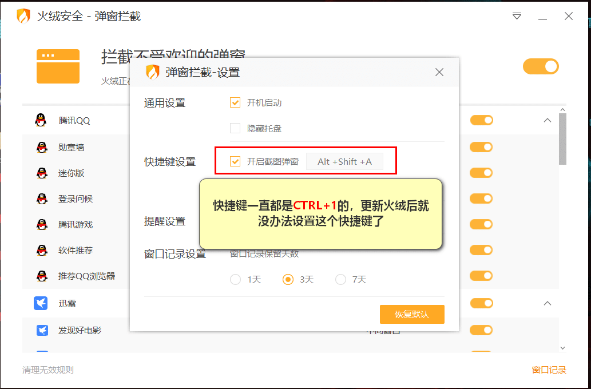The width and height of the screenshot is (591, 389).
Task: Collapse the 腾讯QQ group chevron
Action: tap(548, 120)
